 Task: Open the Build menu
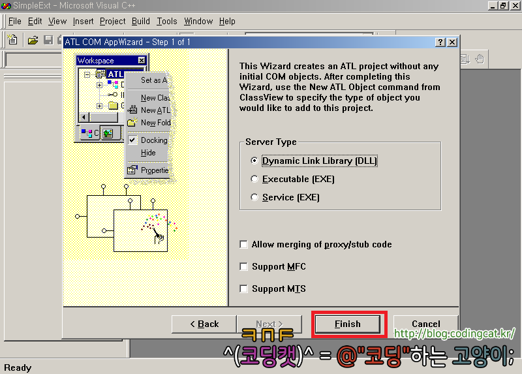(141, 22)
